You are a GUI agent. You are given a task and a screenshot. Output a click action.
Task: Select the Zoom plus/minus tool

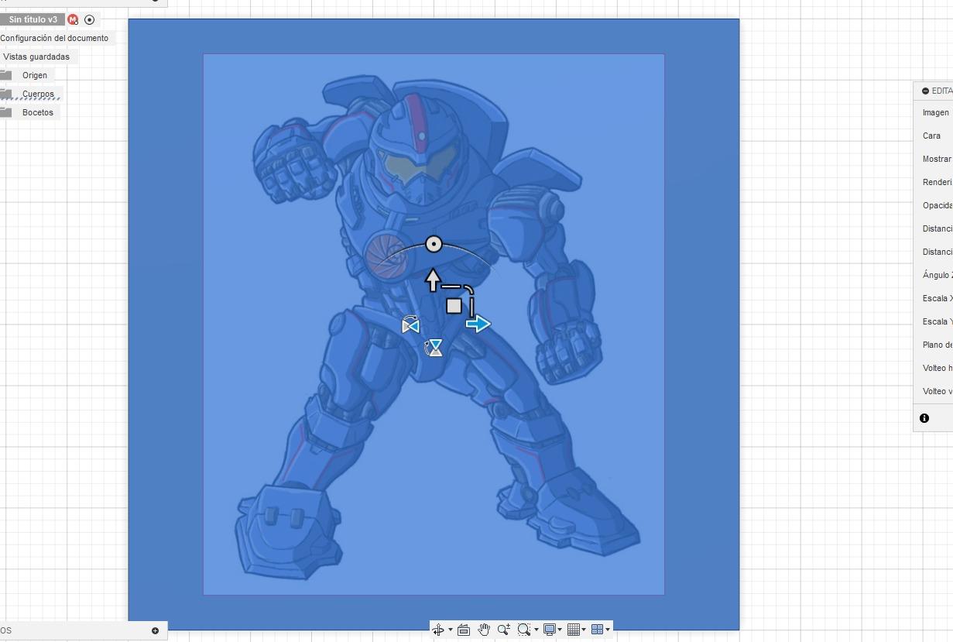[x=504, y=630]
